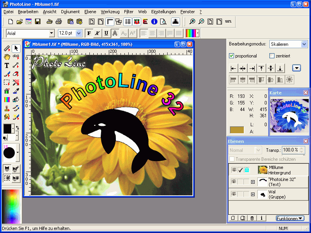Open the Filter menu
This screenshot has width=311, height=233.
pyautogui.click(x=129, y=12)
